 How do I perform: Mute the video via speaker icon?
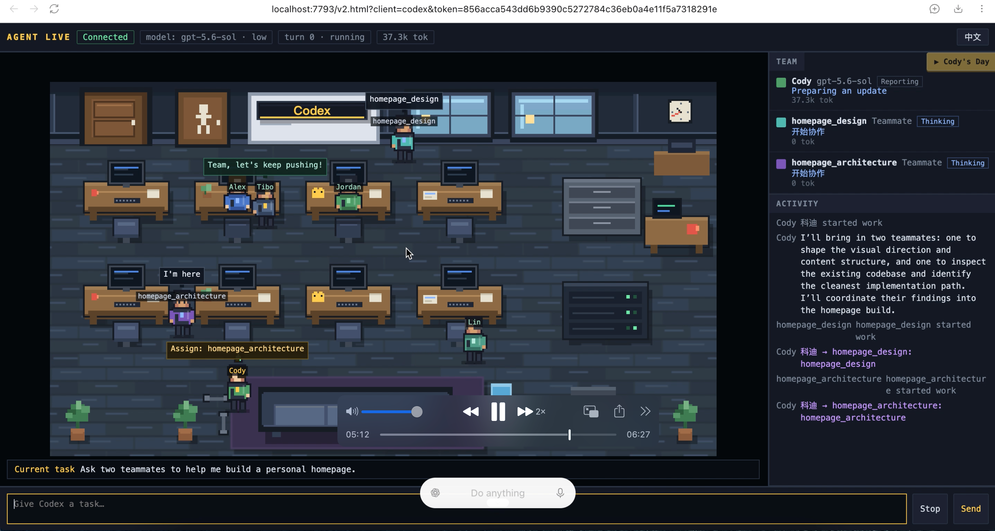click(x=351, y=411)
